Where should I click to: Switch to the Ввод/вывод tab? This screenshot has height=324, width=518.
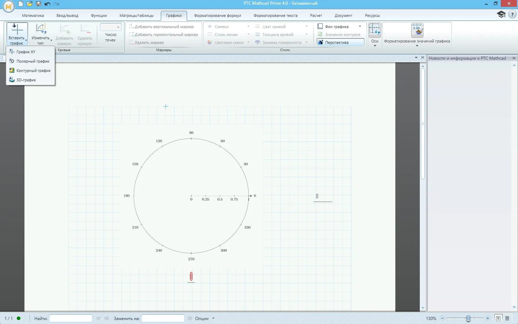(67, 15)
